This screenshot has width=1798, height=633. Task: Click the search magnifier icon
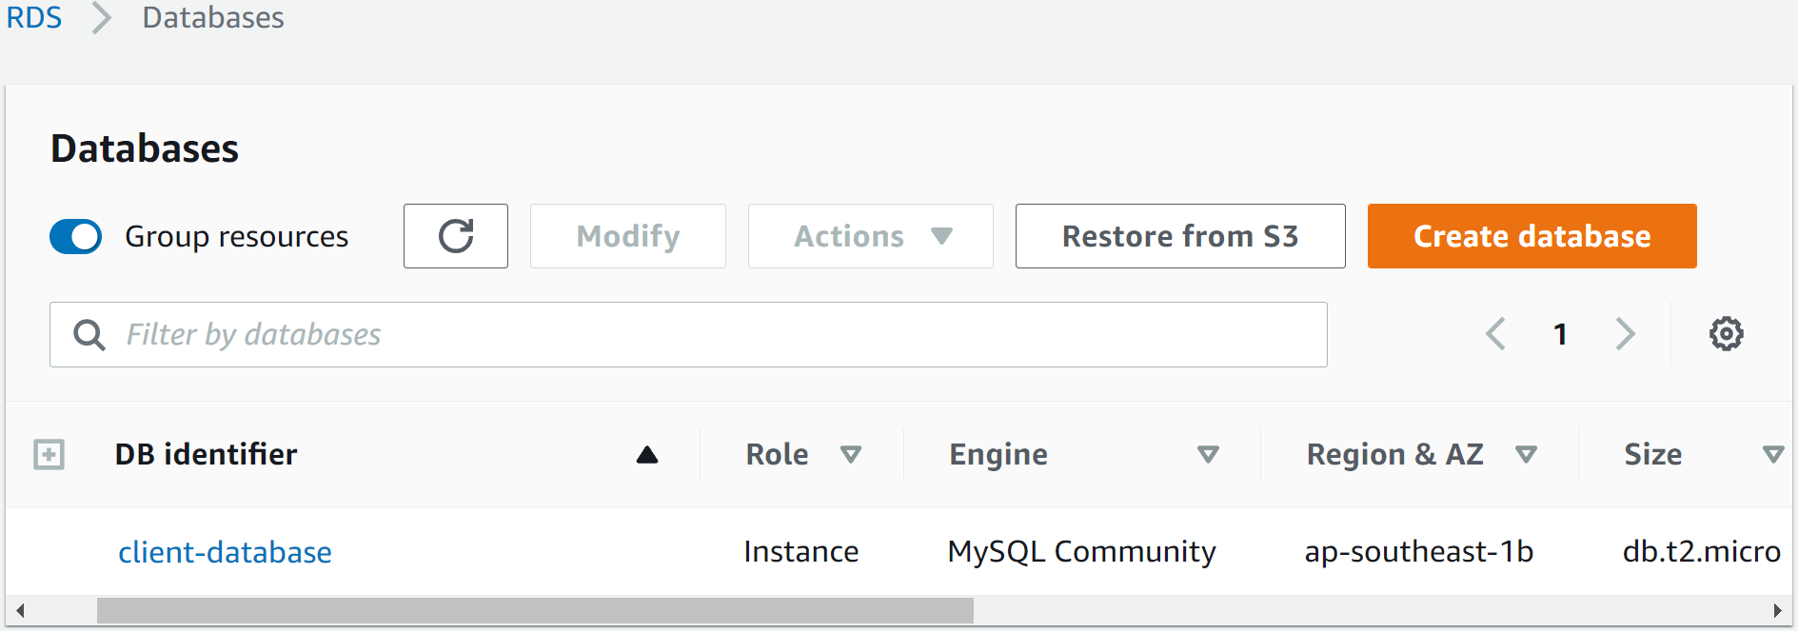(x=89, y=335)
